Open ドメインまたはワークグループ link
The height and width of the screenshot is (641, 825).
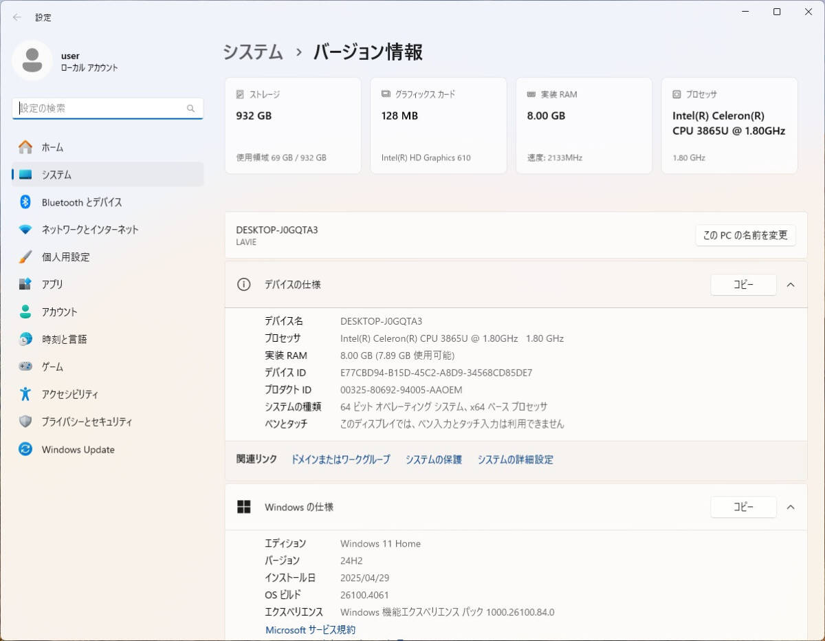340,459
